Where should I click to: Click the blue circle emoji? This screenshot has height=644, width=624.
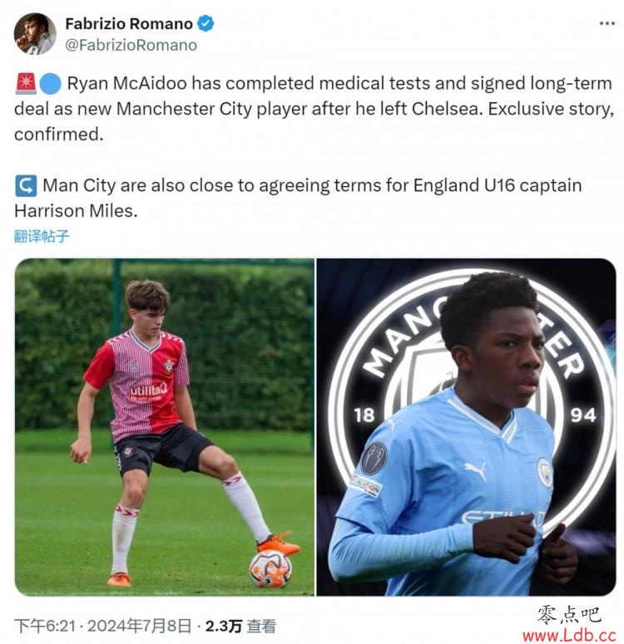[x=50, y=83]
